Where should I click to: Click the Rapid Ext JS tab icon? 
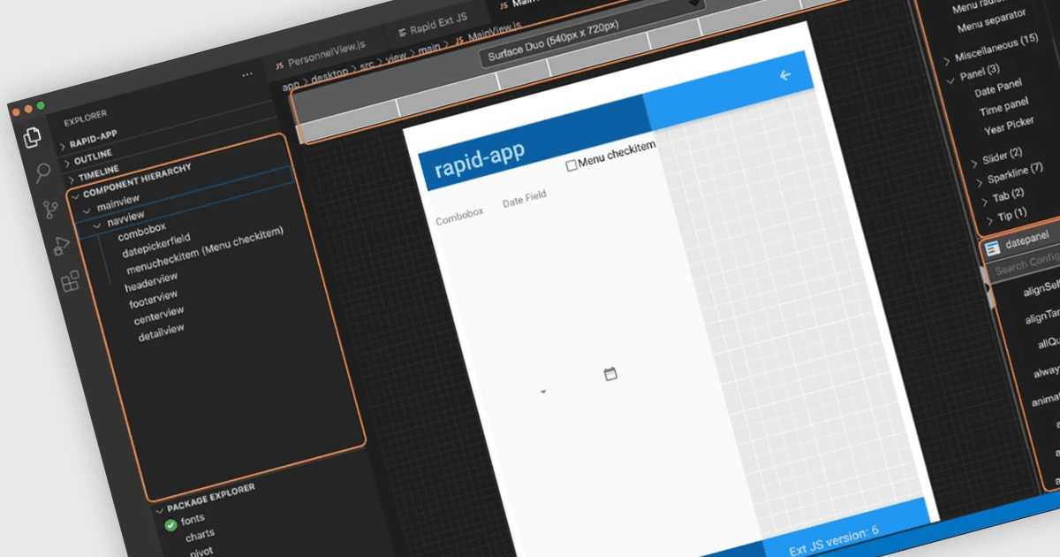pos(403,31)
